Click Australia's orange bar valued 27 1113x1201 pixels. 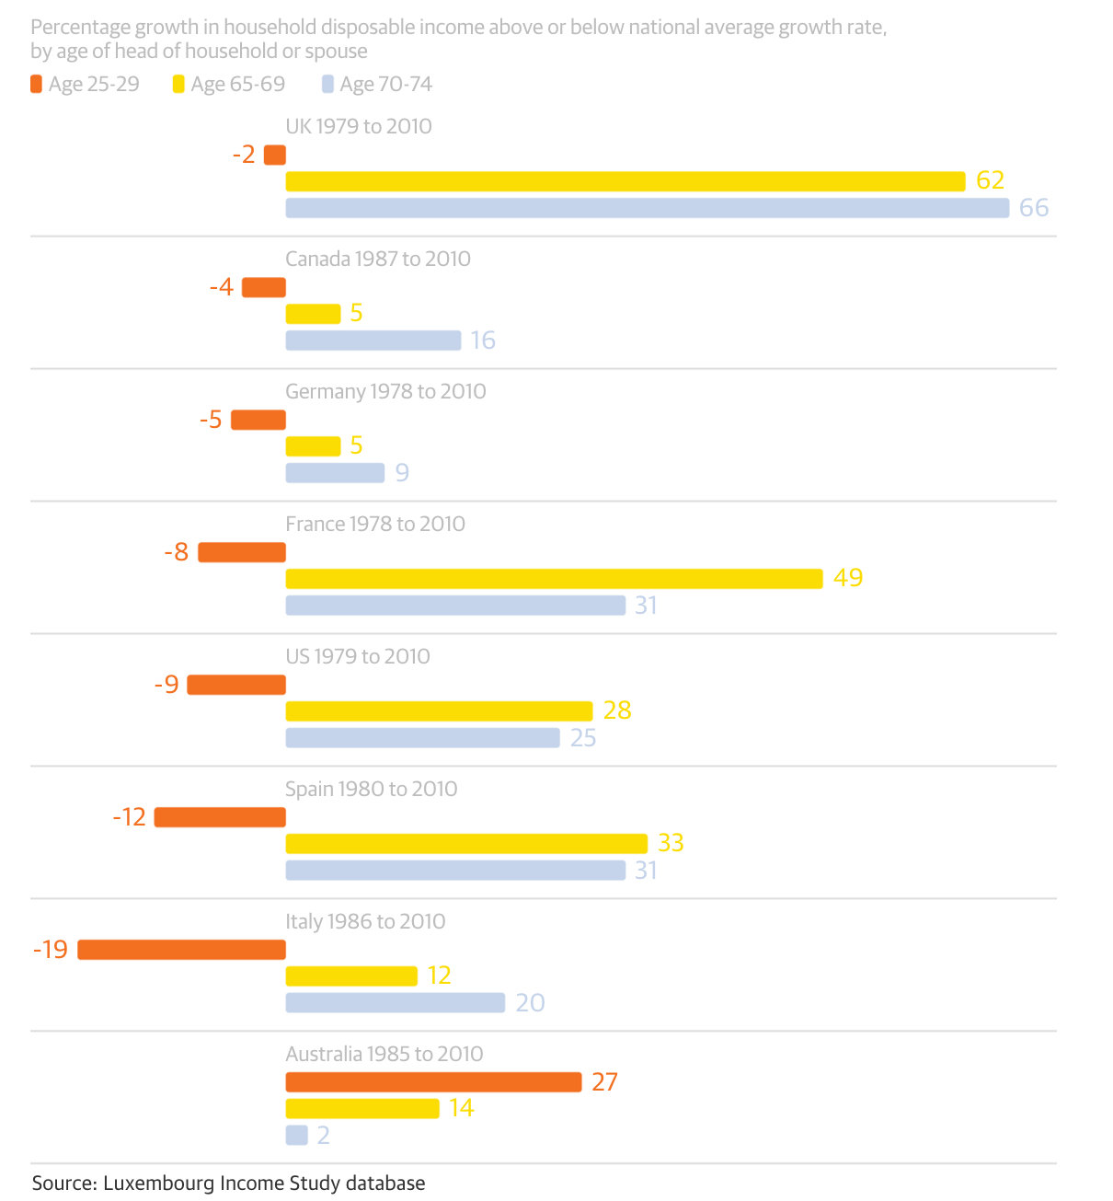pyautogui.click(x=433, y=1082)
